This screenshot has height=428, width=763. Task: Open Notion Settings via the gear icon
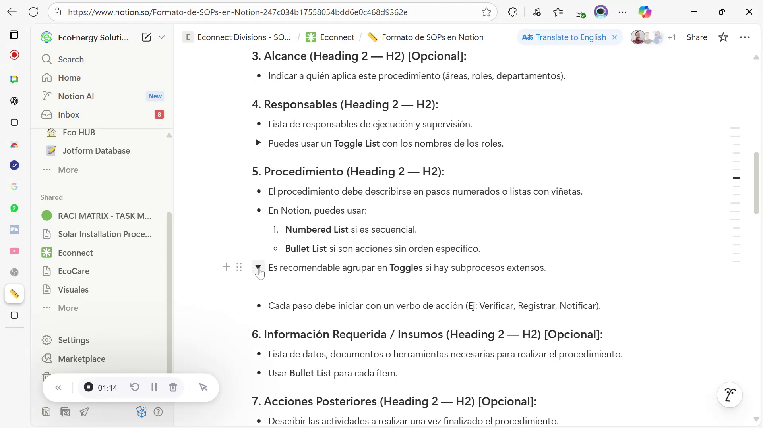pyautogui.click(x=74, y=340)
